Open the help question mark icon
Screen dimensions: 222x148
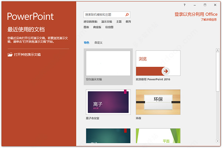[x=185, y=5]
